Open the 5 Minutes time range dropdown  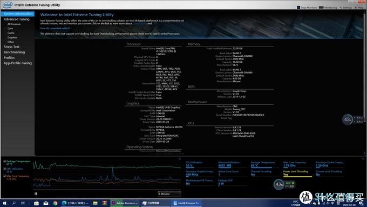point(169,193)
